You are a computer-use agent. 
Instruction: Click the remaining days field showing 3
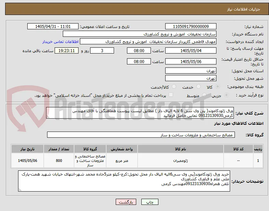click(x=102, y=51)
